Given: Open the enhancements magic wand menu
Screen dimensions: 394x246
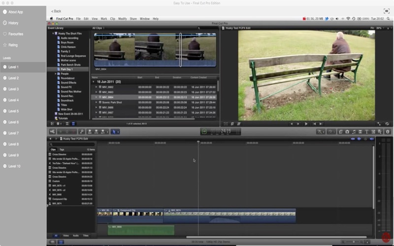Looking at the screenshot, I should tap(321, 131).
